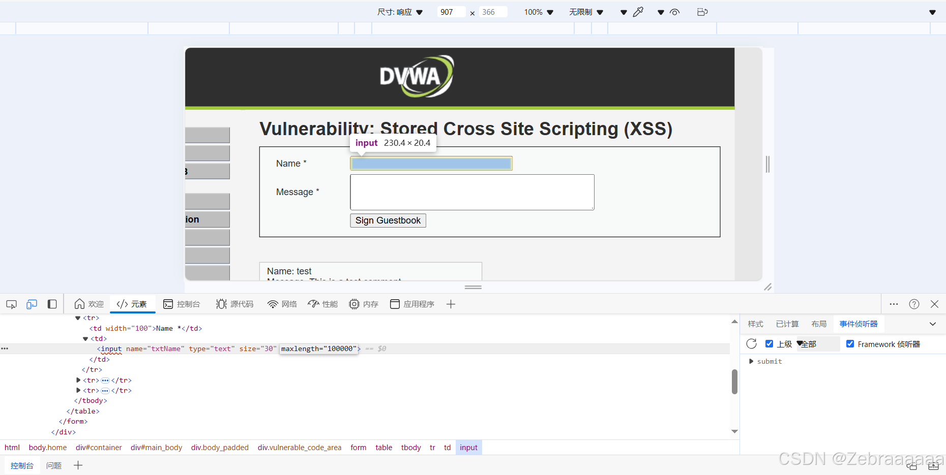946x475 pixels.
Task: Select the td width=100 Name line
Action: coord(145,328)
